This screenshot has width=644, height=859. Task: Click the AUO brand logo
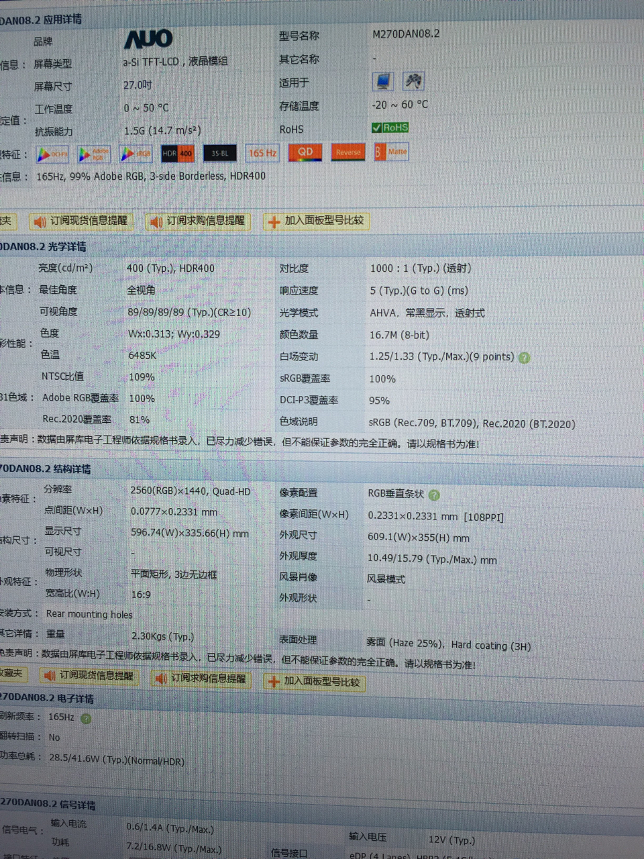148,39
